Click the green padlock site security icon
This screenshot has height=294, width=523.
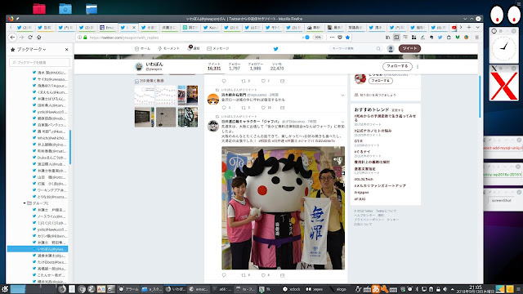point(85,38)
